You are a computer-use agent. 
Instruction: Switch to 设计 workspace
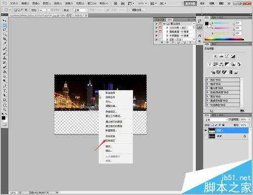(x=202, y=4)
